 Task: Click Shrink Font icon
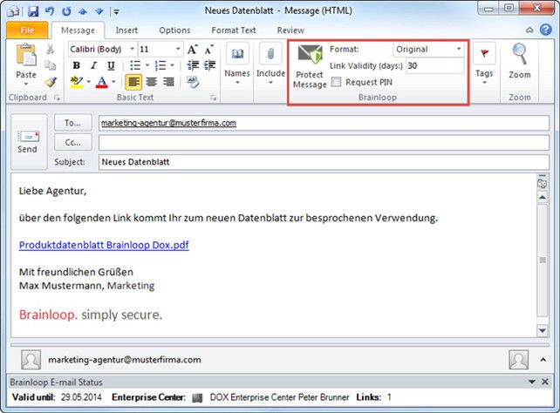coord(209,49)
